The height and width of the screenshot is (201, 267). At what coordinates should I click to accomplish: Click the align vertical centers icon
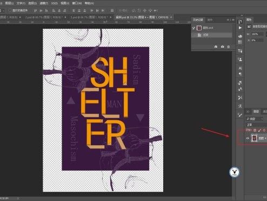click(41, 11)
